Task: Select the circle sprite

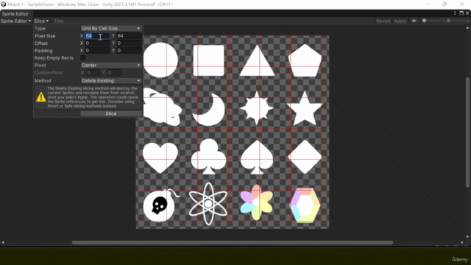Action: 160,60
